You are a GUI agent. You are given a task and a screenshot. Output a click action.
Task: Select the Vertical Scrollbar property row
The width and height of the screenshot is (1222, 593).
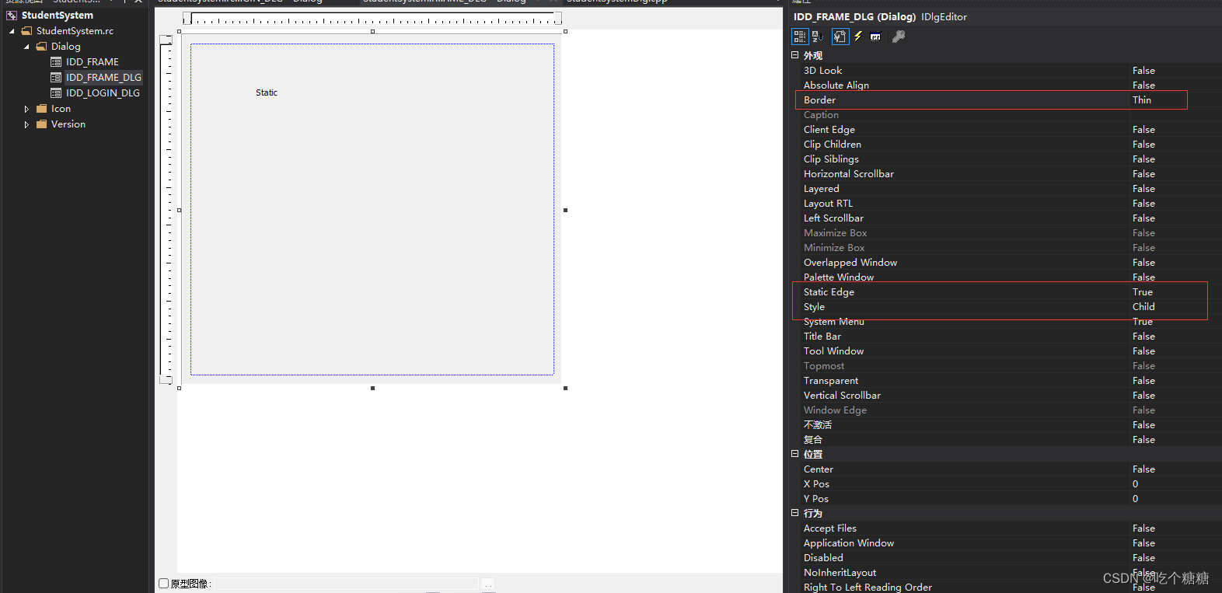[1011, 396]
